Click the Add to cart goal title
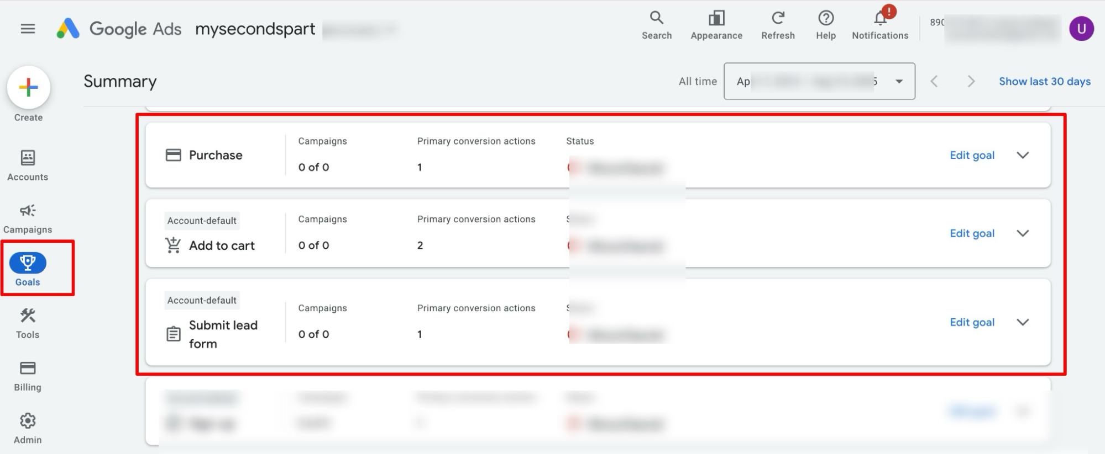1105x454 pixels. pos(222,245)
